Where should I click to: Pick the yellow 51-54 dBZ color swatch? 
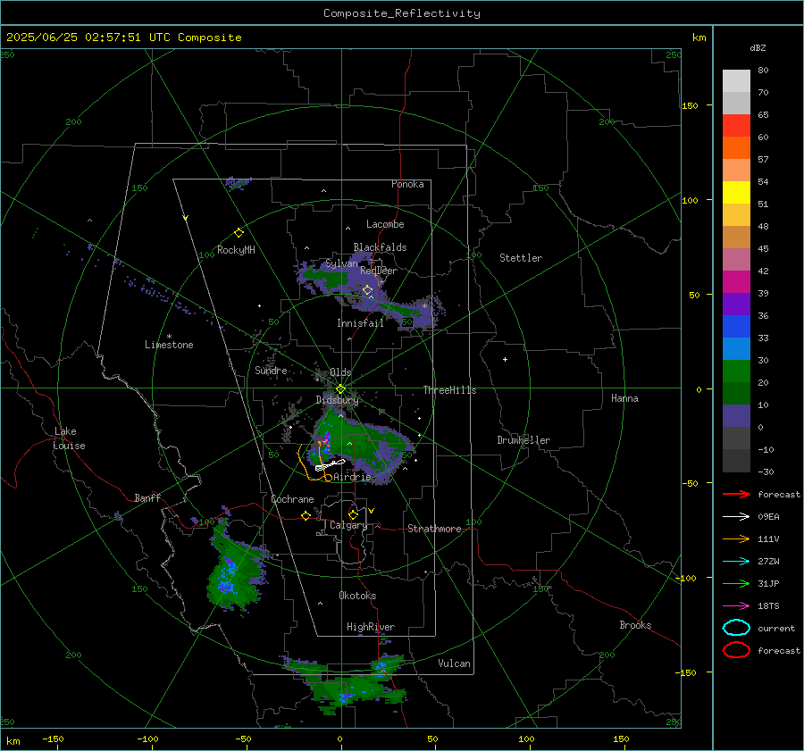736,193
